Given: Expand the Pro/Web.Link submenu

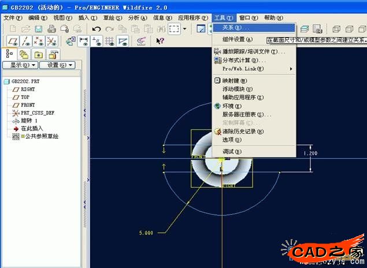Looking at the screenshot, I should [x=254, y=69].
